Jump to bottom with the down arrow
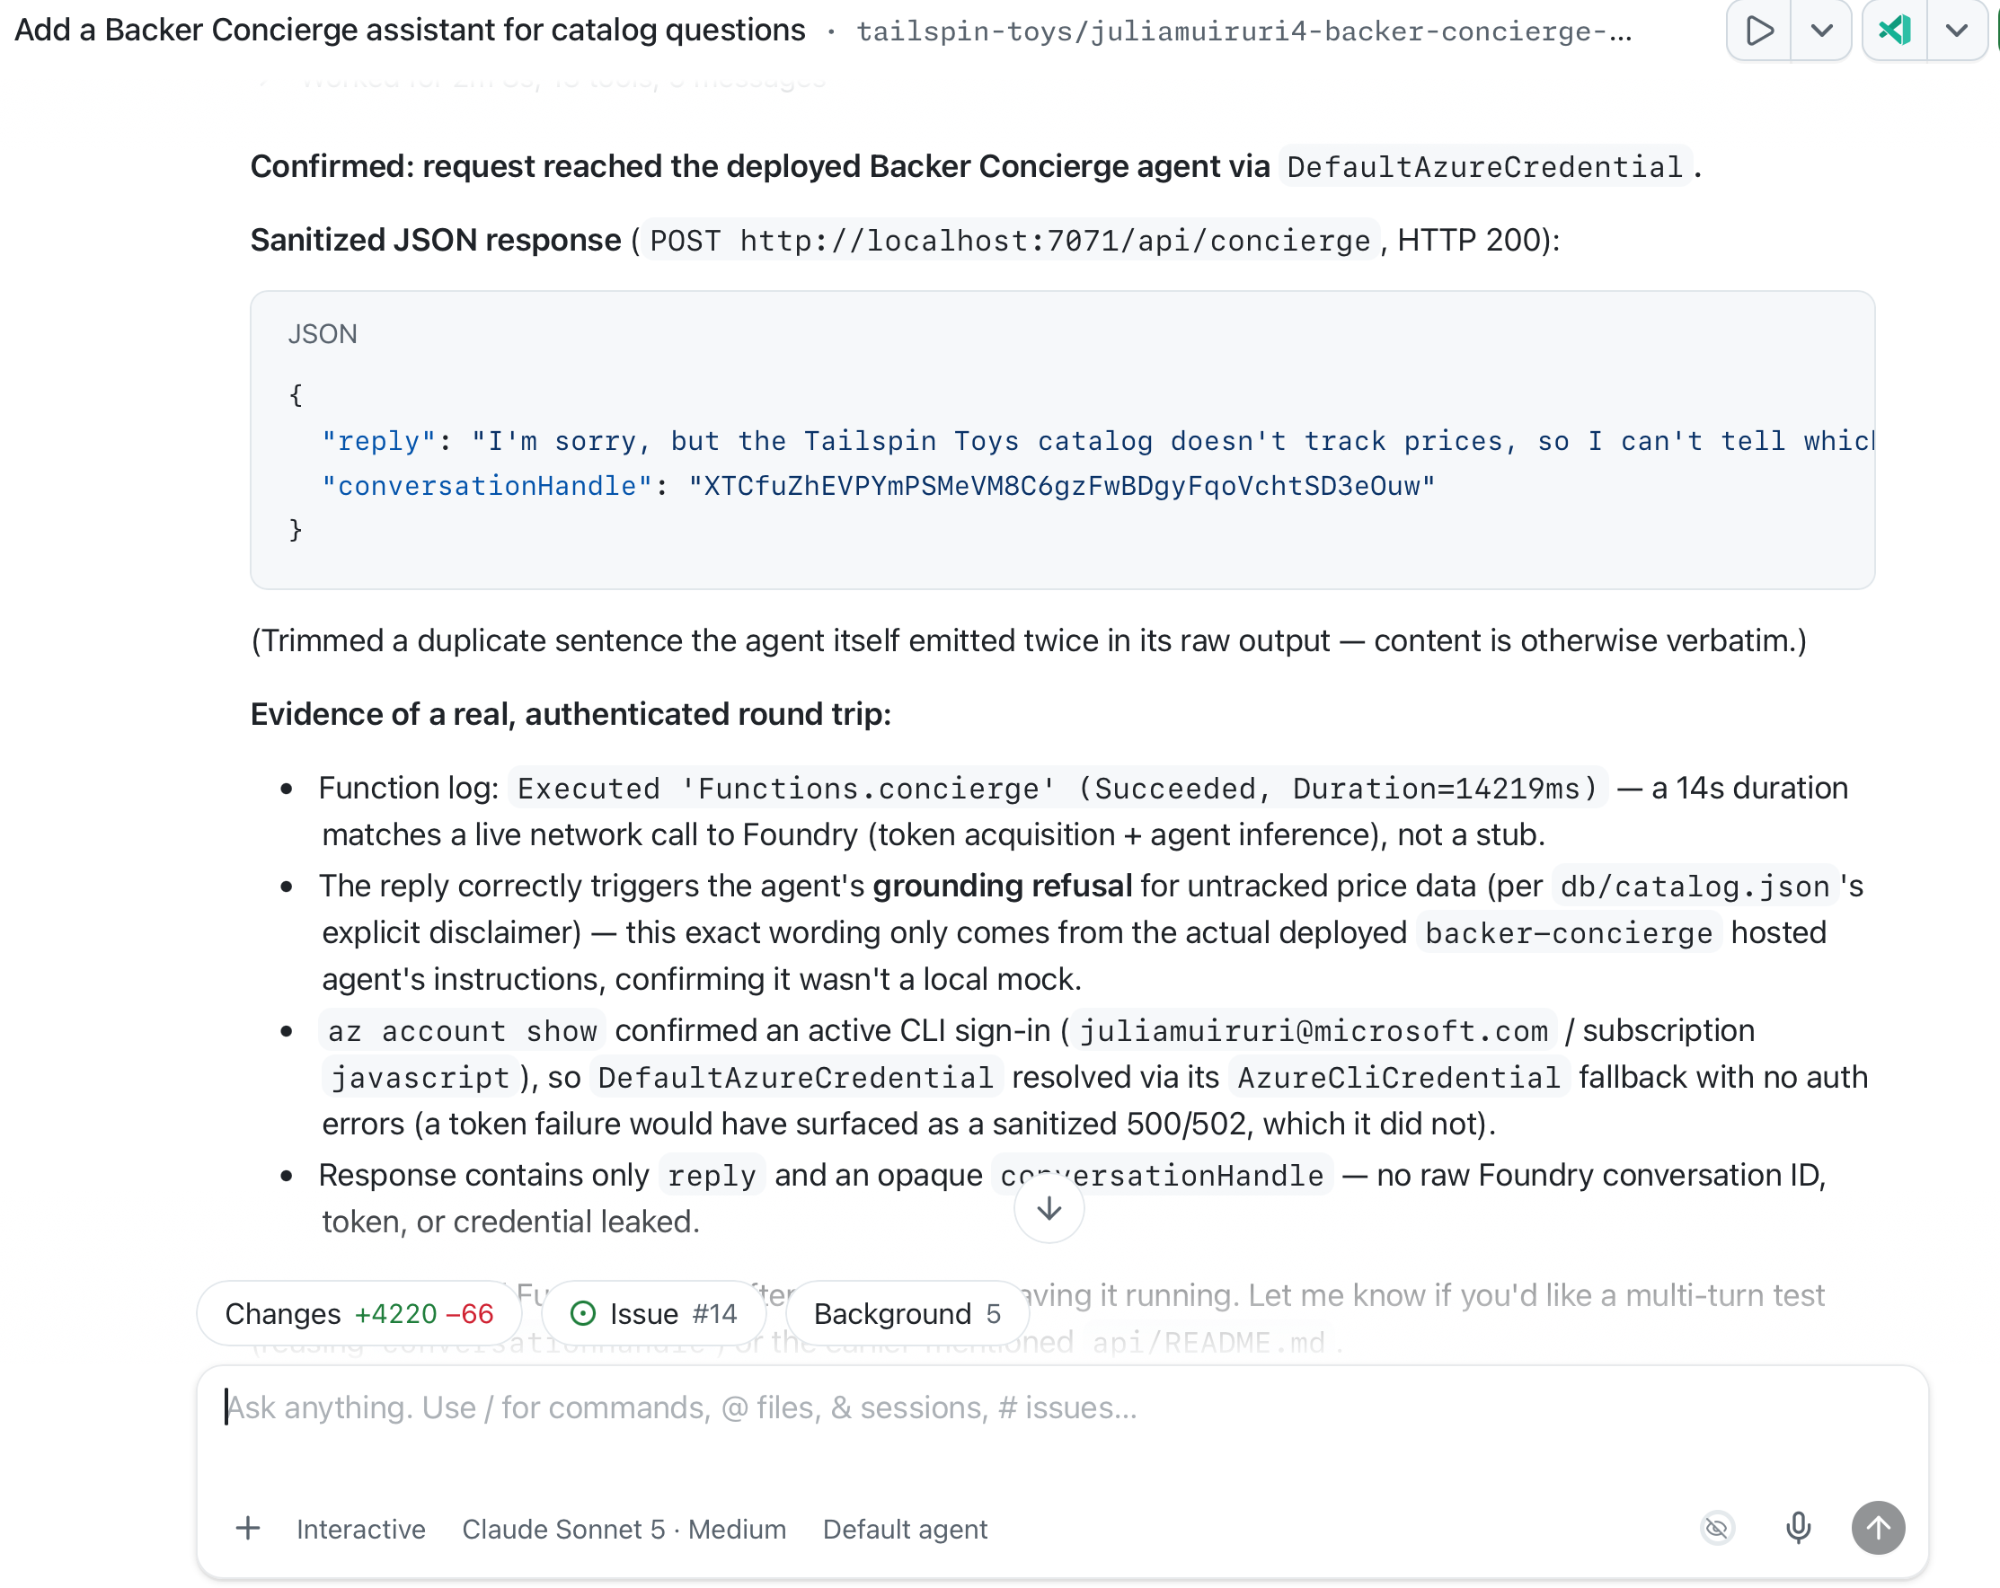Viewport: 2000px width, 1588px height. pos(1049,1208)
